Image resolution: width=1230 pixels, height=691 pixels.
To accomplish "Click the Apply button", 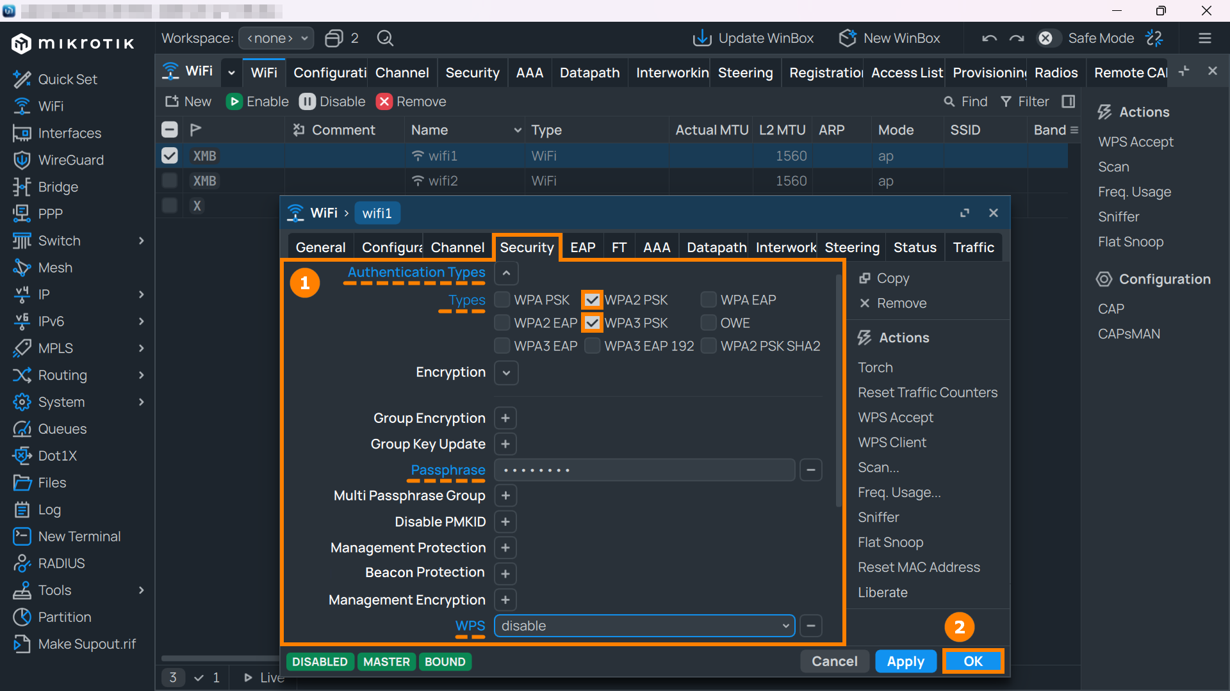I will point(906,662).
